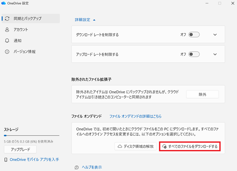Screen dimensions: 237x171
Task: Expand the アップロード レート row chevron
Action: tap(215, 54)
